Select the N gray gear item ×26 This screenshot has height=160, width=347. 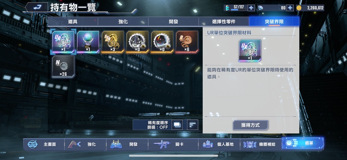[63, 67]
